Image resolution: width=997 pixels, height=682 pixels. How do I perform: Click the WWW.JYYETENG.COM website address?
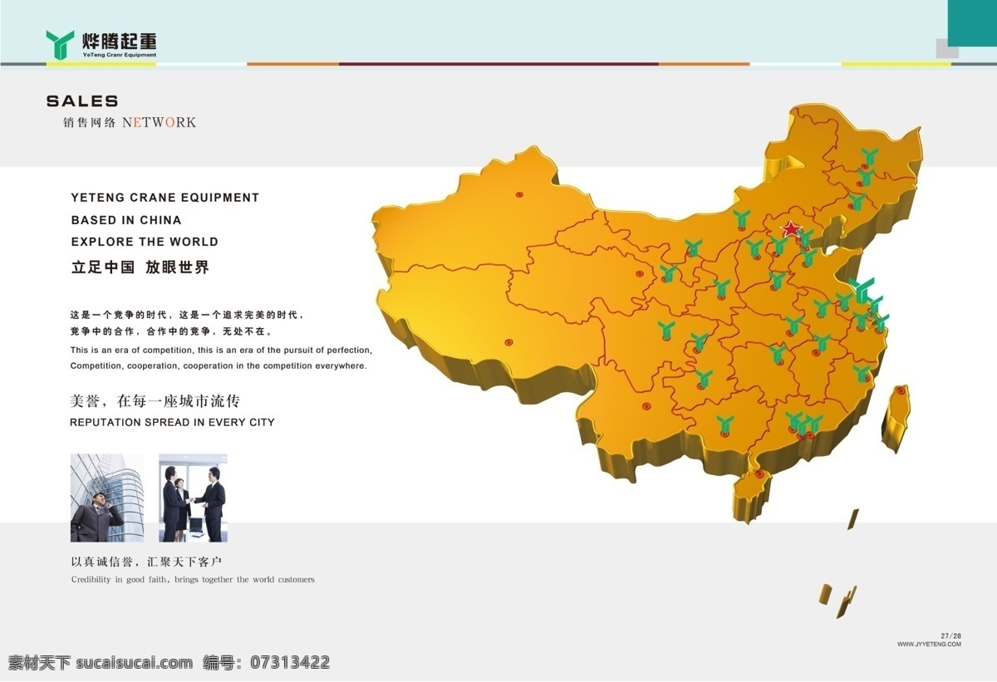pos(929,644)
